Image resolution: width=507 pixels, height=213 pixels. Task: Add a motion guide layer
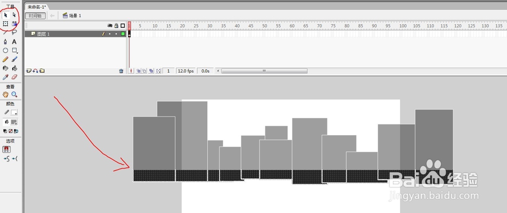coord(35,71)
